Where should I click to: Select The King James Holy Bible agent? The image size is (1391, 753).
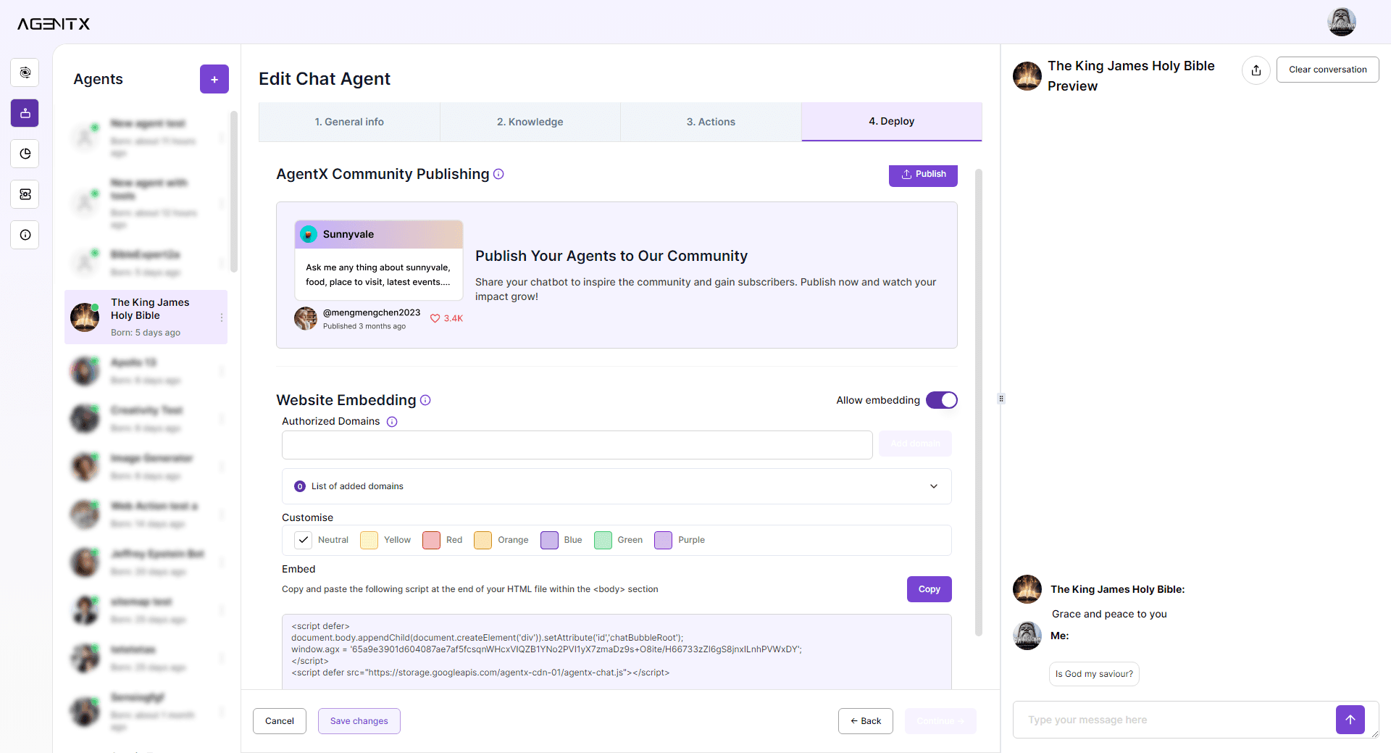click(x=146, y=317)
